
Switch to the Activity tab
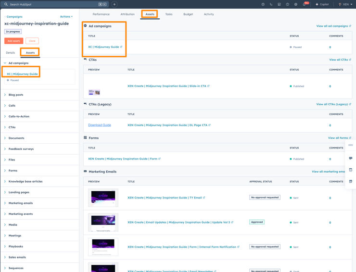[x=209, y=14]
